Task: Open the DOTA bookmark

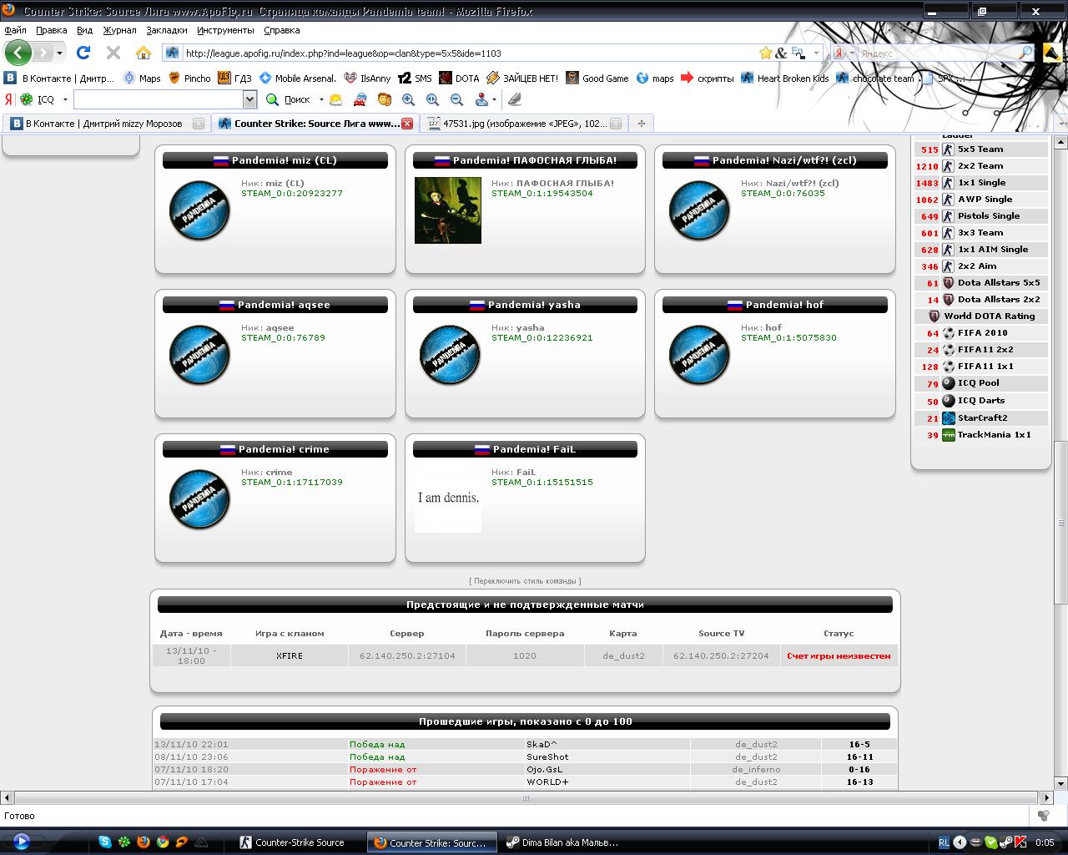Action: 460,78
